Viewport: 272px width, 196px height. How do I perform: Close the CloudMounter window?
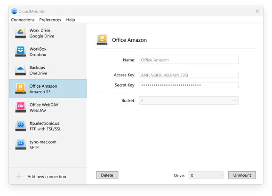point(257,11)
